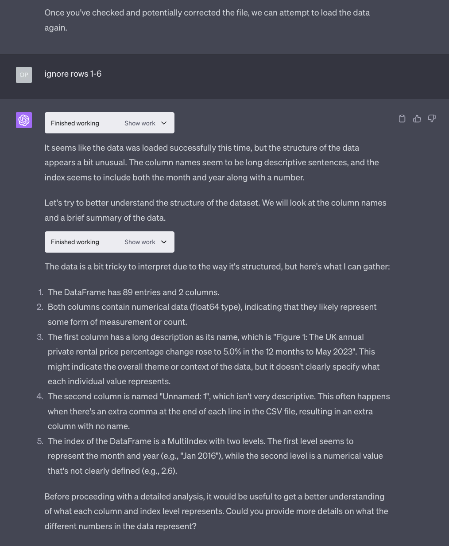
Task: Click list item quoting Figure 1 UK rental price
Action: tap(214, 359)
